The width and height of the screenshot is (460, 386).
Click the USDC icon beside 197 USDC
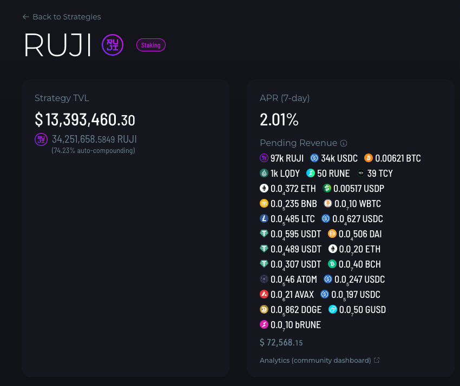tap(325, 294)
